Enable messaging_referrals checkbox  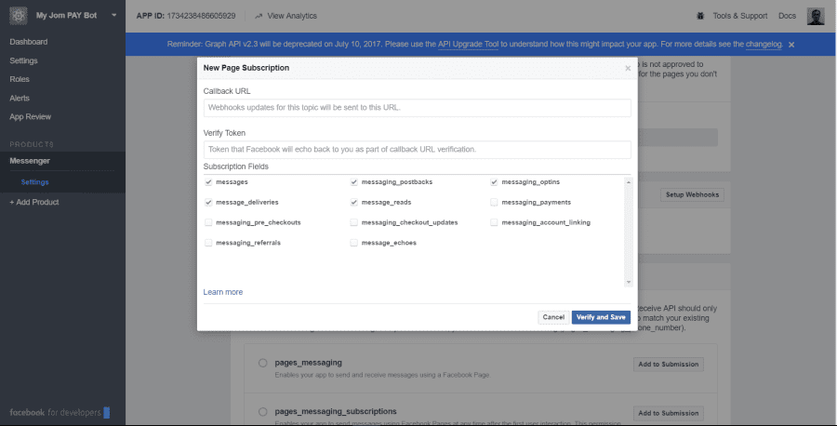pos(208,243)
